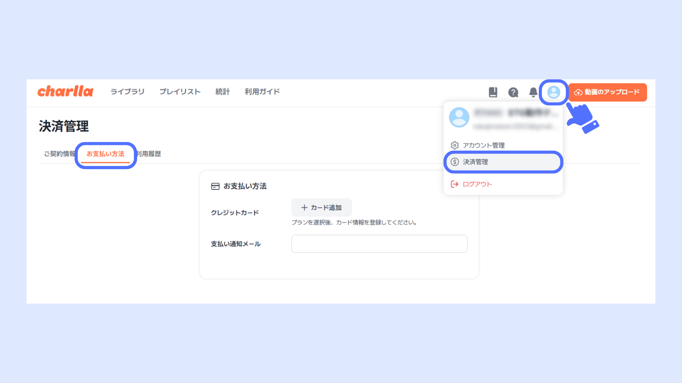This screenshot has width=682, height=383.
Task: Click the user profile avatar icon
Action: tap(553, 92)
